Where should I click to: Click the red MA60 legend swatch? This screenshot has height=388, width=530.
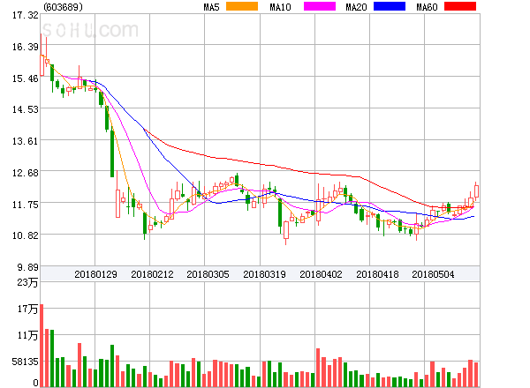[x=460, y=6]
